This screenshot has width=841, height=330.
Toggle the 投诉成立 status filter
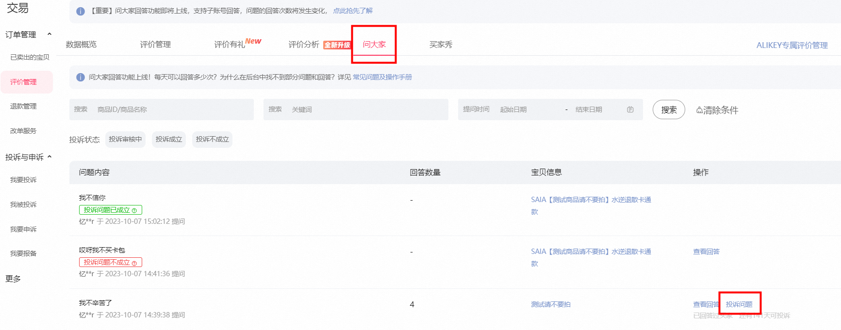[168, 139]
